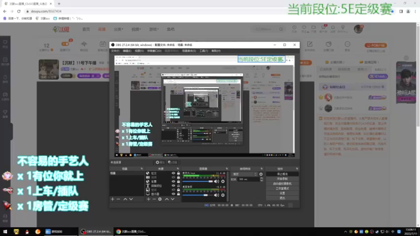Open 桌面音频 audio settings gear

tap(223, 195)
